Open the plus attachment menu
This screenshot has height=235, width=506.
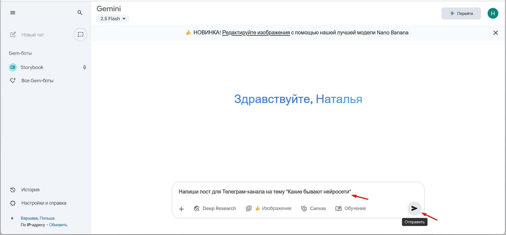tap(181, 209)
